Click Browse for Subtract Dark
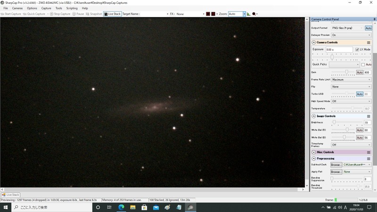The image size is (377, 212). click(x=336, y=165)
